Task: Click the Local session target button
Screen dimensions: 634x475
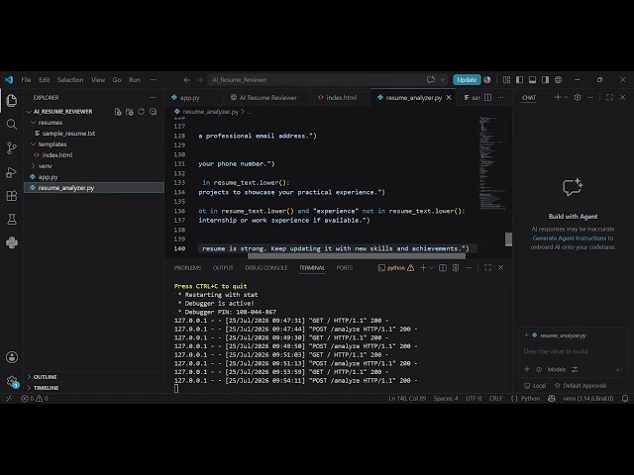Action: 535,385
